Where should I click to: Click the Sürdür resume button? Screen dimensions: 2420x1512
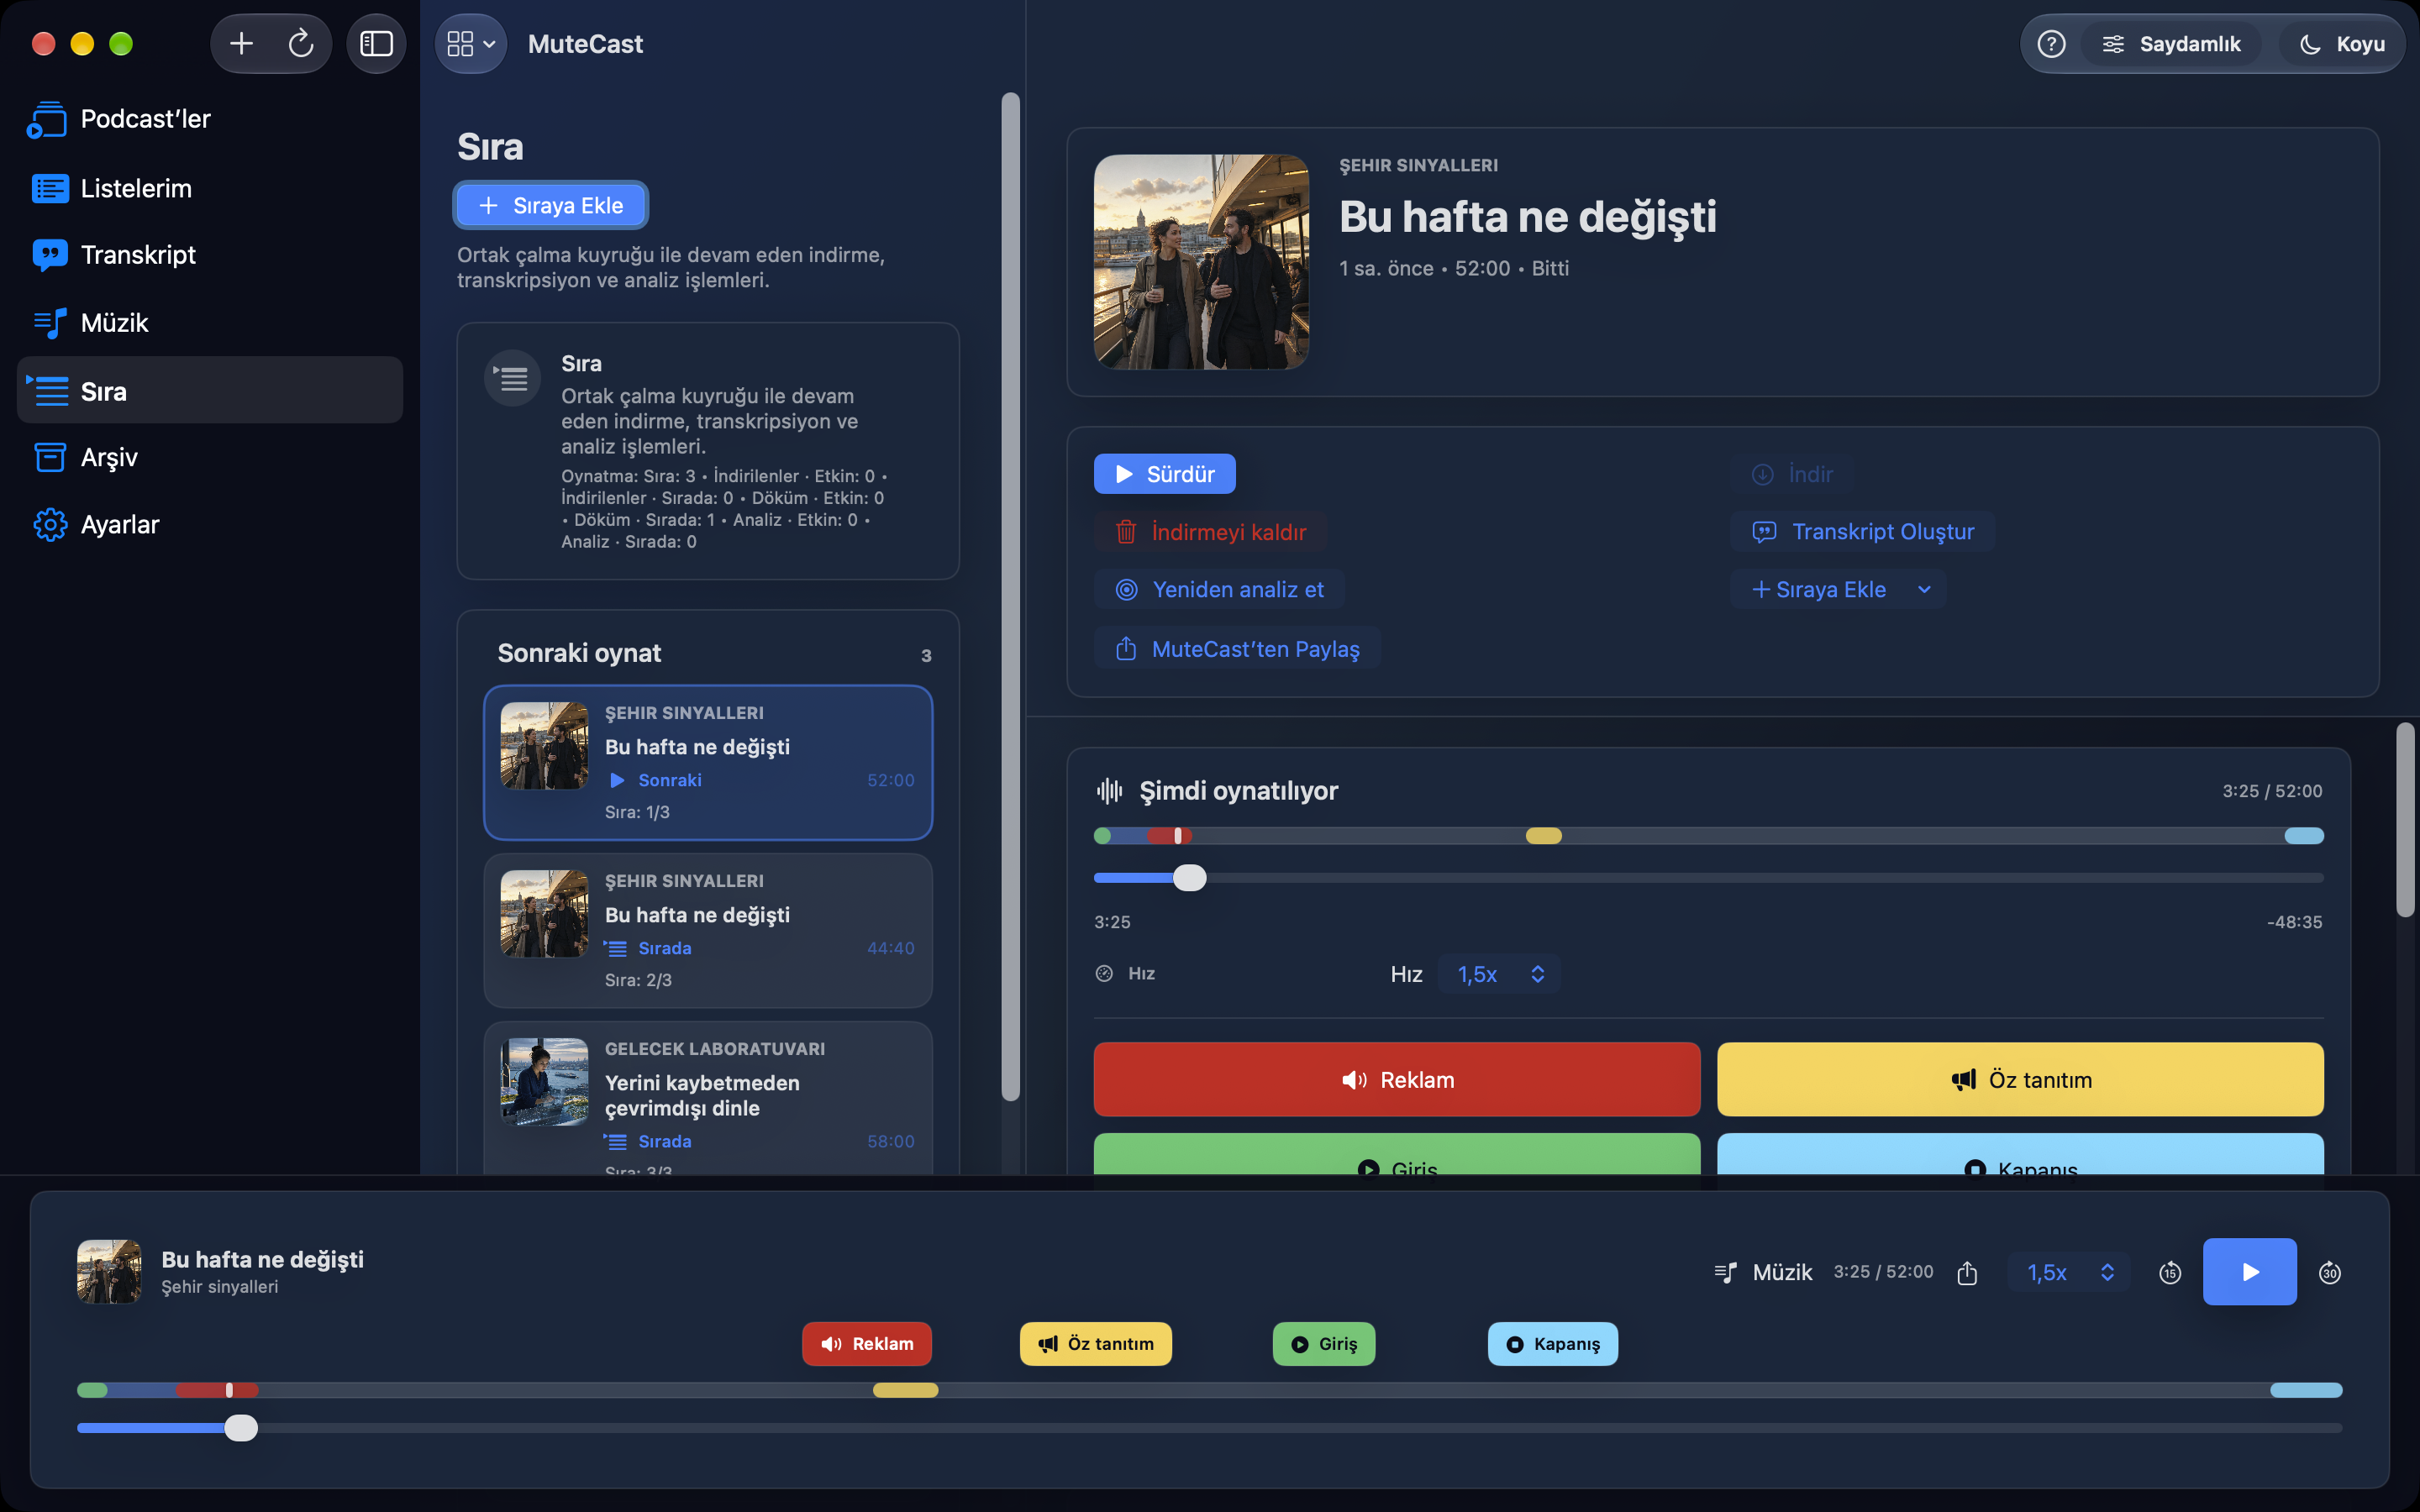pyautogui.click(x=1164, y=474)
